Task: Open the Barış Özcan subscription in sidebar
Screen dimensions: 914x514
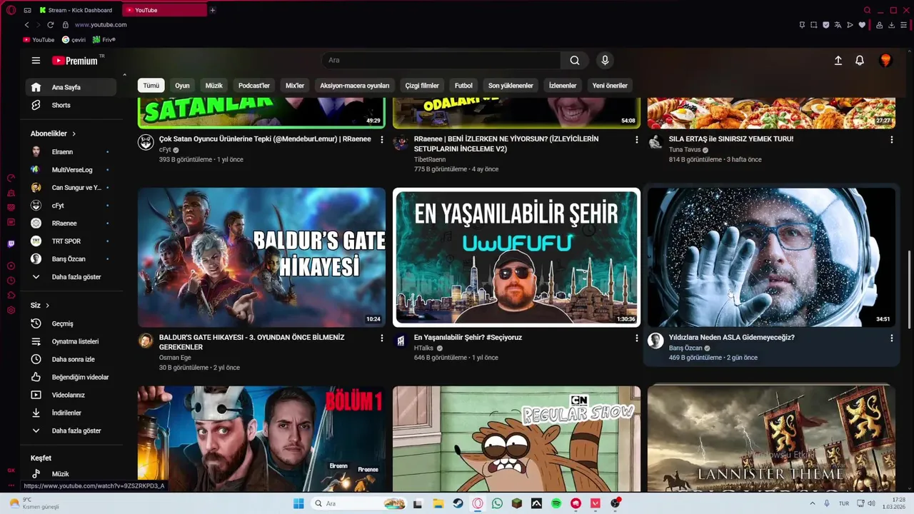Action: pos(71,259)
